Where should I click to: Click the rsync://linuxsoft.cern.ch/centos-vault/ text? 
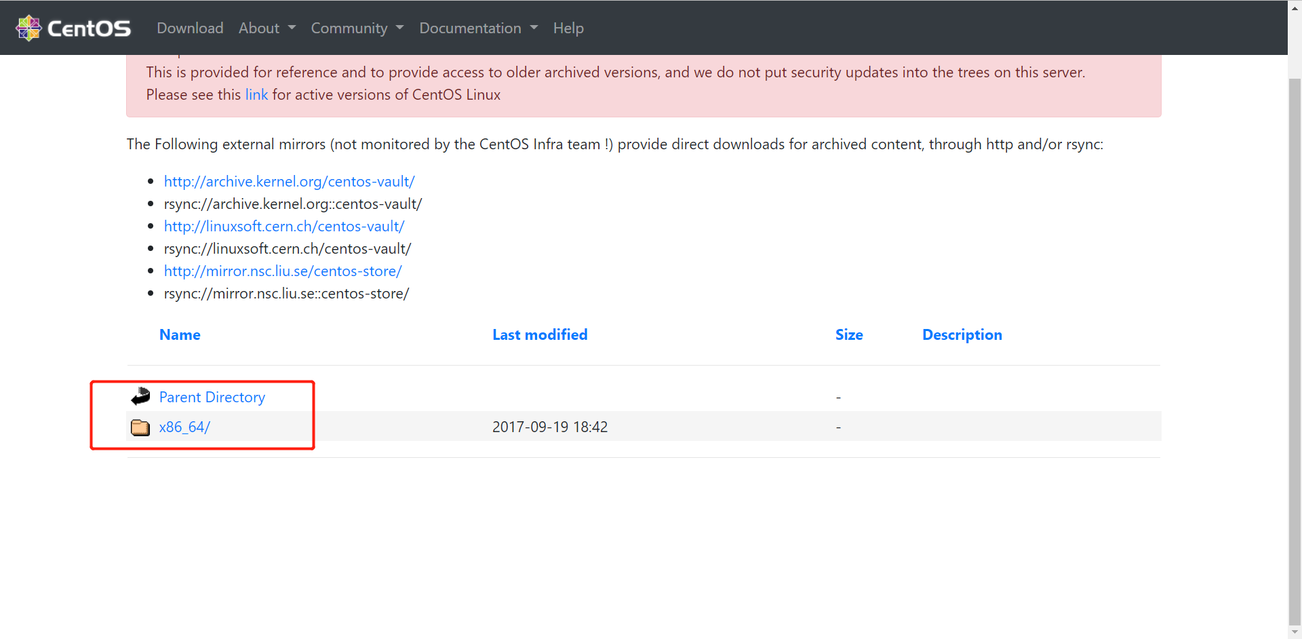point(288,248)
